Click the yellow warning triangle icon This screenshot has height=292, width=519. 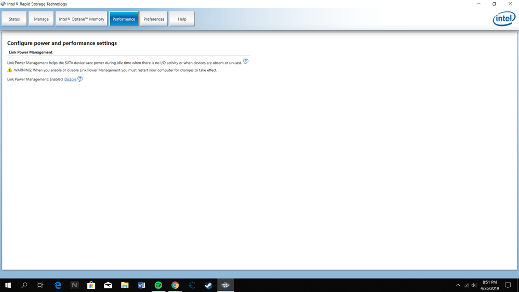point(9,70)
